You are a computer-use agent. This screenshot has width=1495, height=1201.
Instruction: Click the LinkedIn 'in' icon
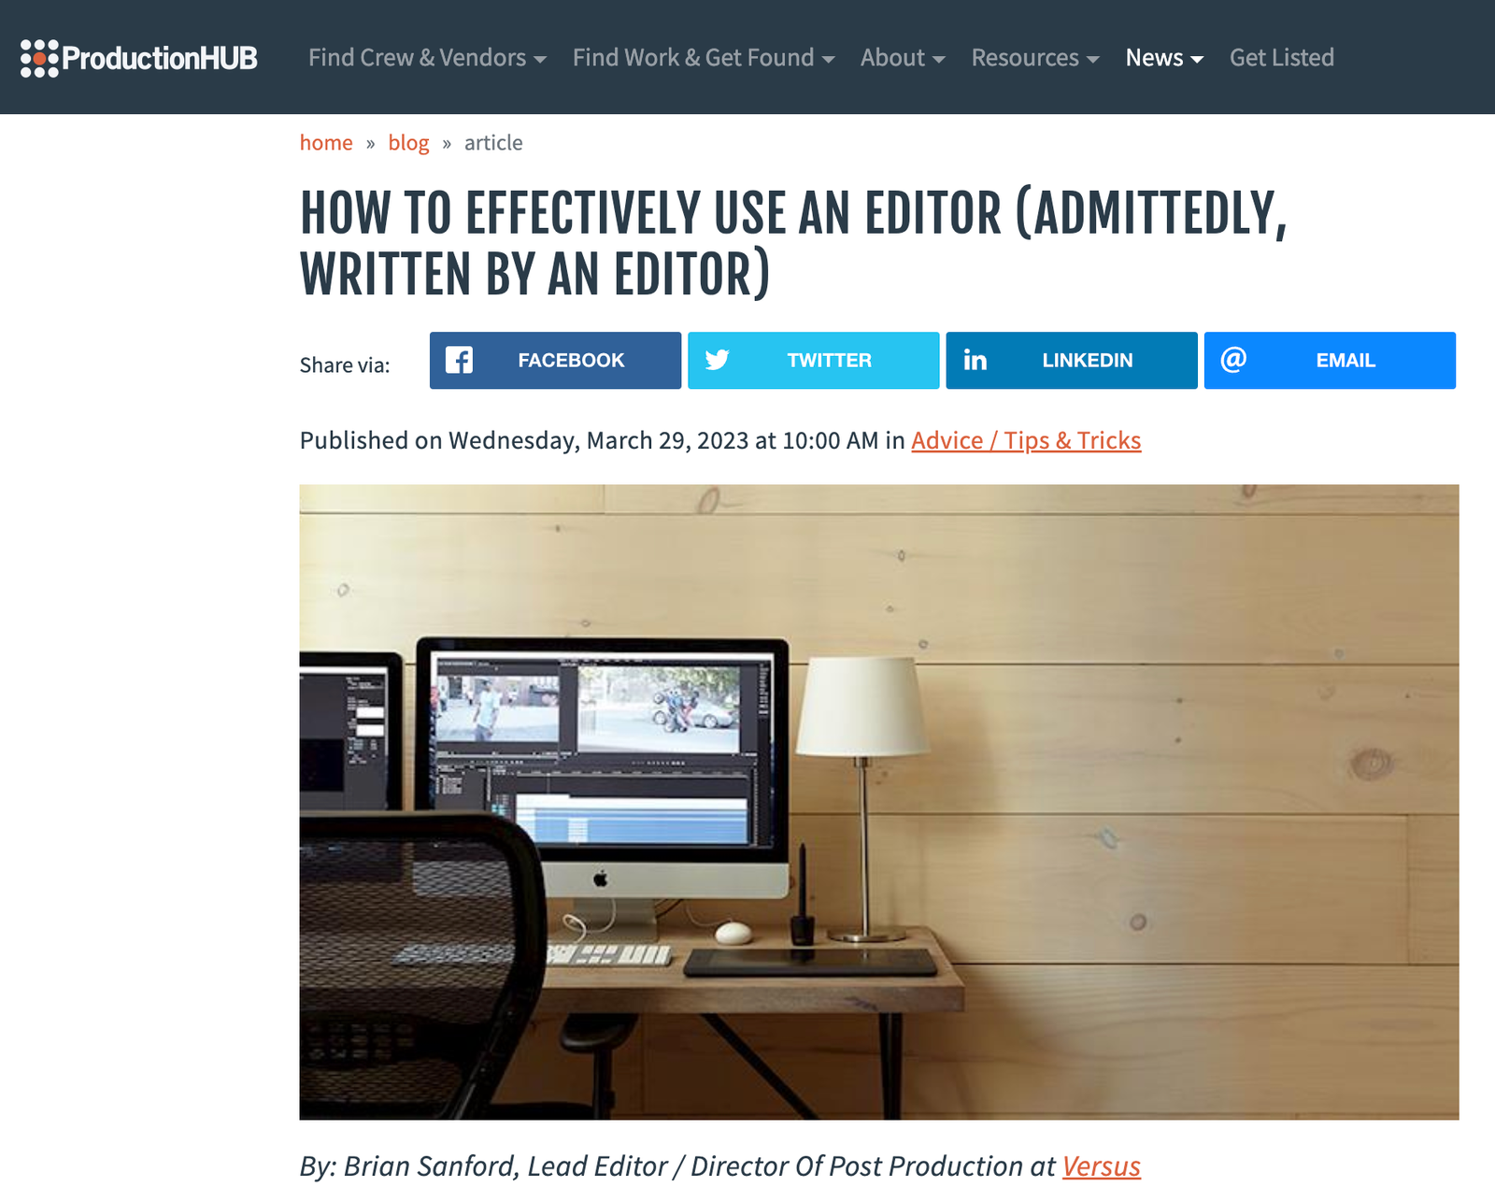[975, 360]
